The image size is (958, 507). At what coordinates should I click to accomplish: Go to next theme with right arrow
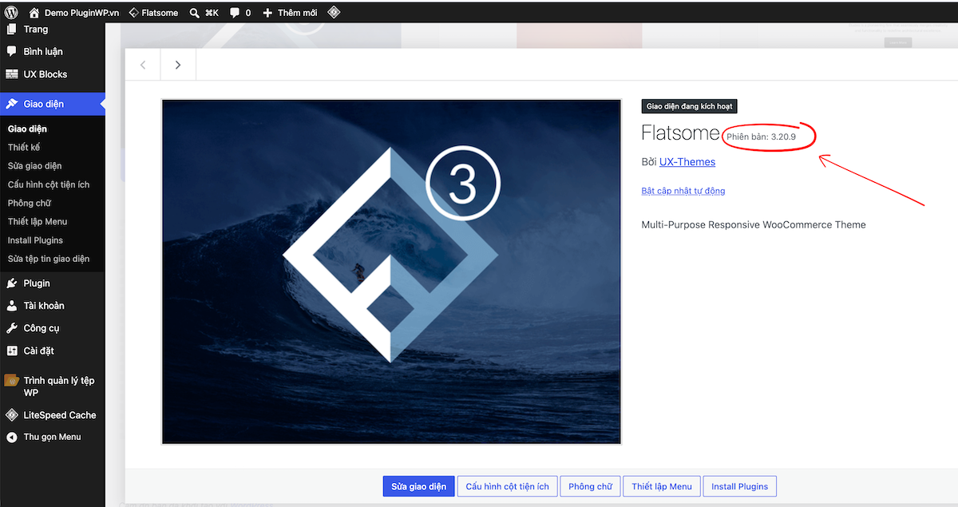(x=178, y=65)
